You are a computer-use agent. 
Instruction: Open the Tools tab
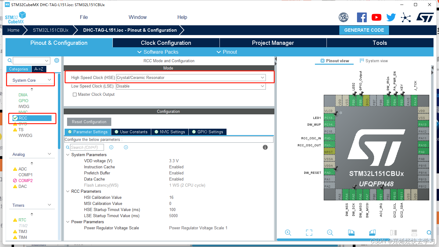pos(380,43)
